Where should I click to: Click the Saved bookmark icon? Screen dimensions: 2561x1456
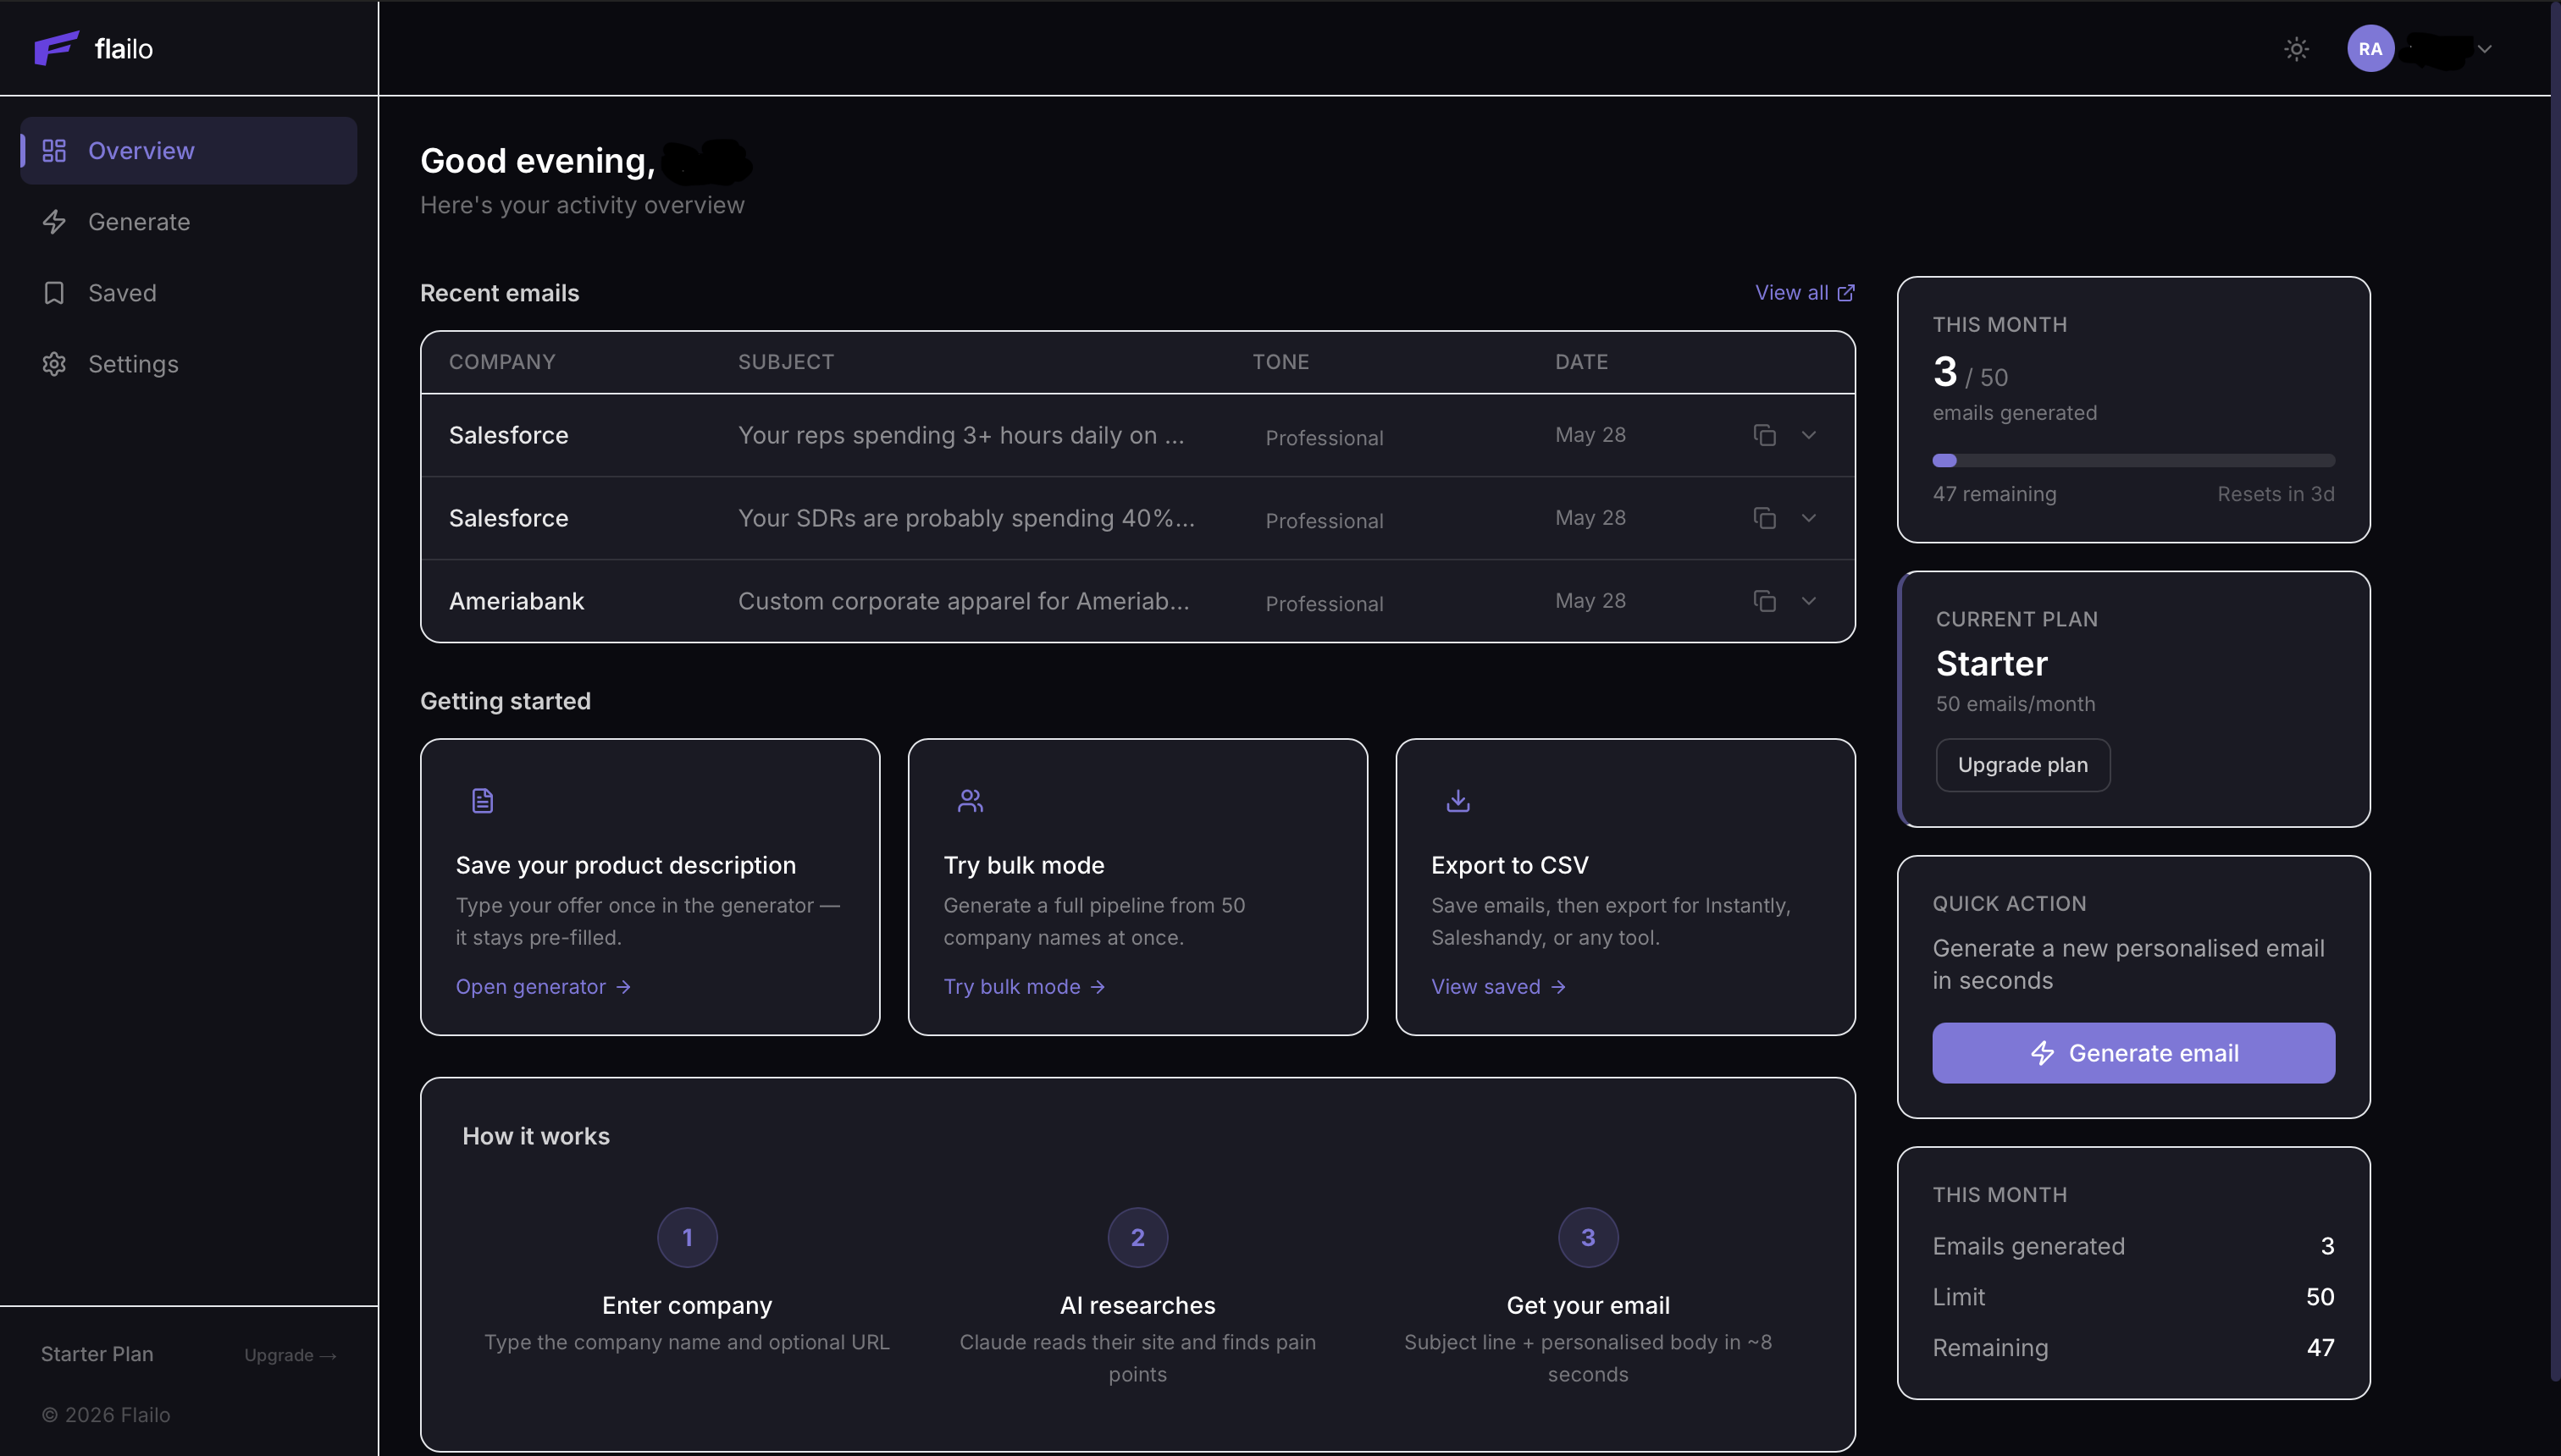(54, 293)
